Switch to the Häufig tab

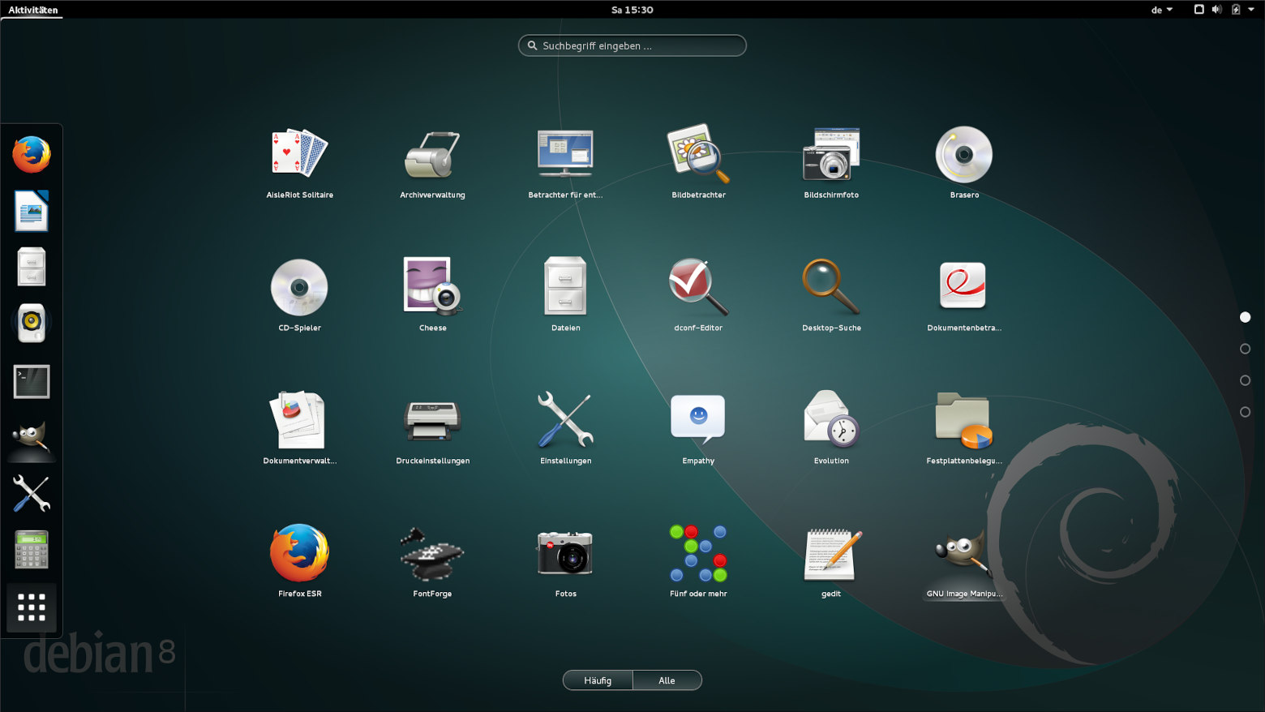(x=598, y=680)
